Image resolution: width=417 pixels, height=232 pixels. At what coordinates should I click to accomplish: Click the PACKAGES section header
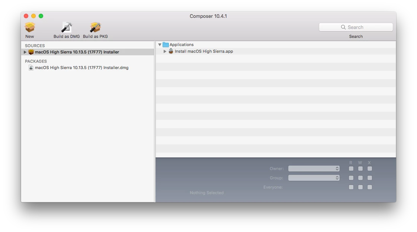click(36, 61)
